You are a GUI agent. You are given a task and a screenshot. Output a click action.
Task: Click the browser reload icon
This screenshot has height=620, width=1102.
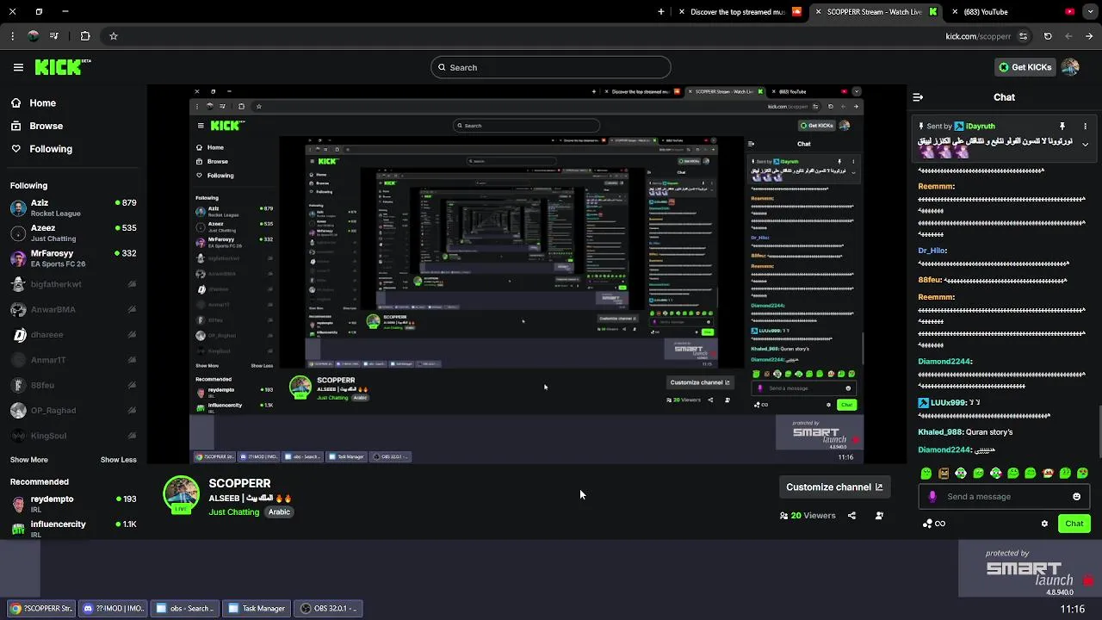pos(1048,36)
